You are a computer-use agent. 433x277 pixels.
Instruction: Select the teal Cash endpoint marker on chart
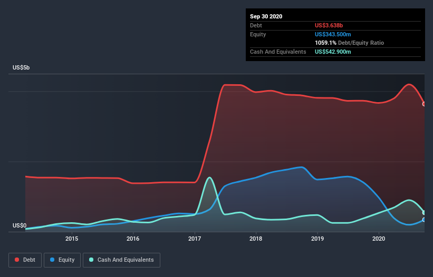(424, 213)
